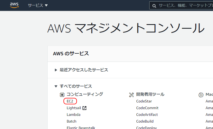Open the Elastic Beanstalk link
The width and height of the screenshot is (213, 129).
[x=81, y=128]
